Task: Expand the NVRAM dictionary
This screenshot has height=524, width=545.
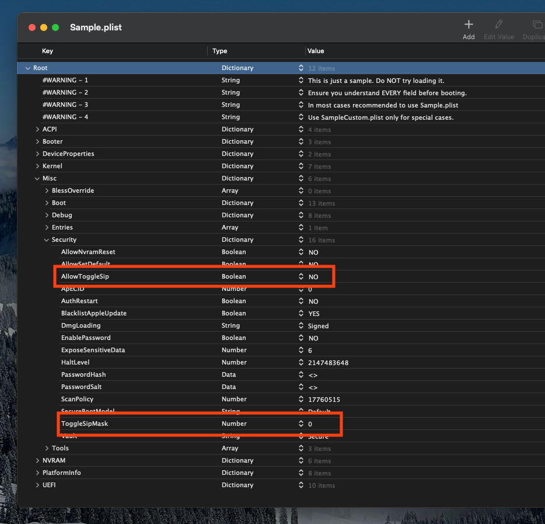Action: coord(37,461)
